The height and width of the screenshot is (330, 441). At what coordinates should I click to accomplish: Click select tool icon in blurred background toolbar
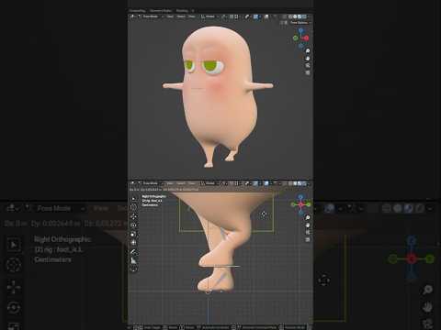tap(14, 245)
